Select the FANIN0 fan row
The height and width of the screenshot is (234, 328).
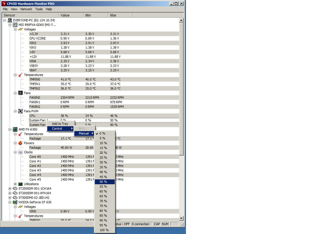tap(104, 98)
